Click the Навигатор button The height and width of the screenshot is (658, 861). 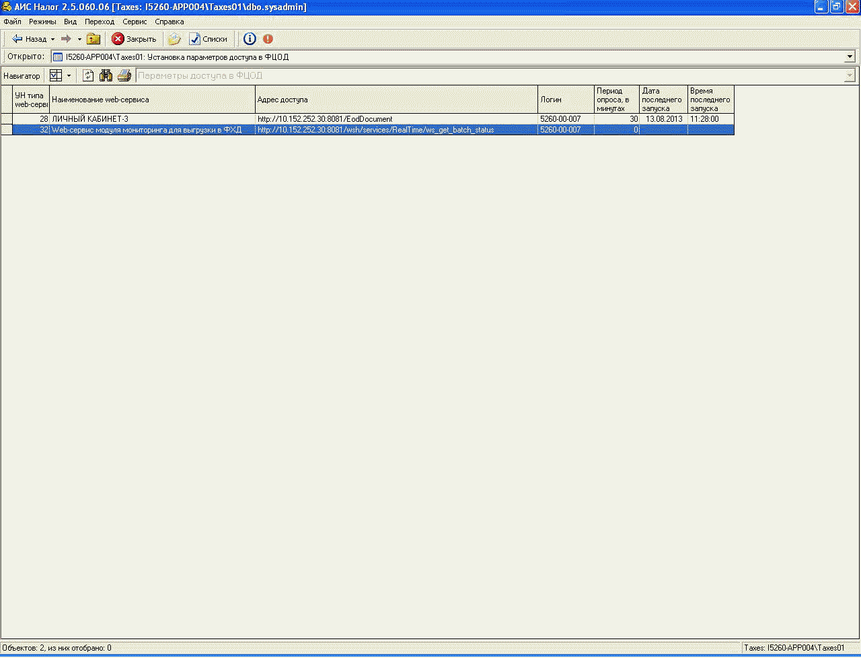click(x=22, y=76)
